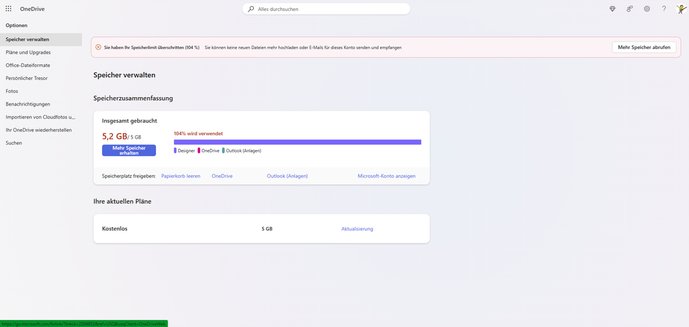Click the premium diamond icon
The image size is (689, 327).
click(612, 9)
